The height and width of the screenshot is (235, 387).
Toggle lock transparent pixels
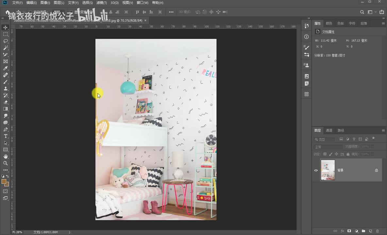(x=325, y=154)
